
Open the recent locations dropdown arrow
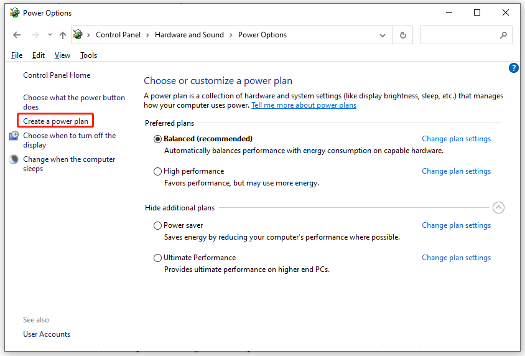pyautogui.click(x=49, y=35)
